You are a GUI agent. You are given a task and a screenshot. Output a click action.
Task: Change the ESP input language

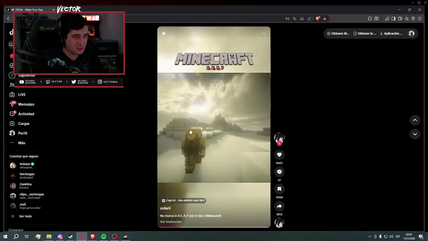point(398,237)
